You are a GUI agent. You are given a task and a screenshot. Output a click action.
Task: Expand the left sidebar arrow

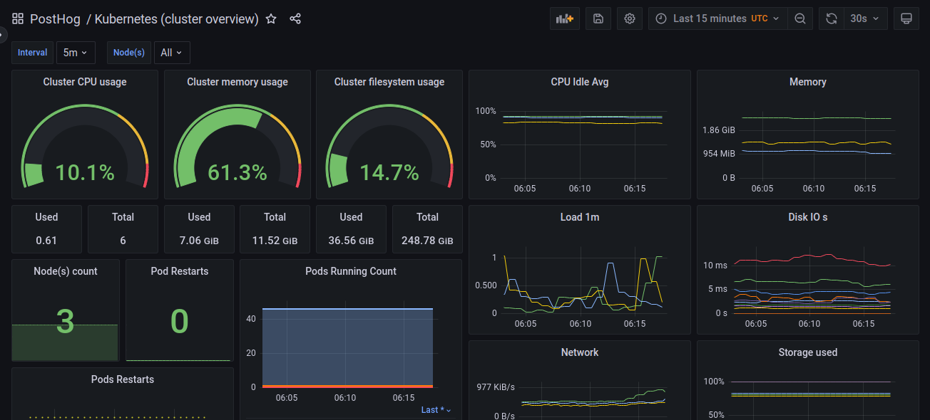click(x=2, y=33)
